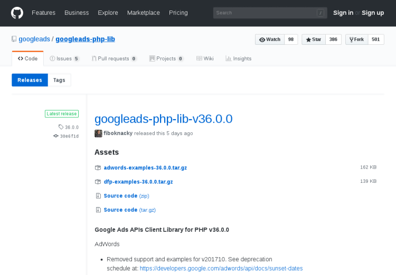Viewport: 396px width, 275px height.
Task: Download Source code (tar.gz)
Action: [129, 210]
